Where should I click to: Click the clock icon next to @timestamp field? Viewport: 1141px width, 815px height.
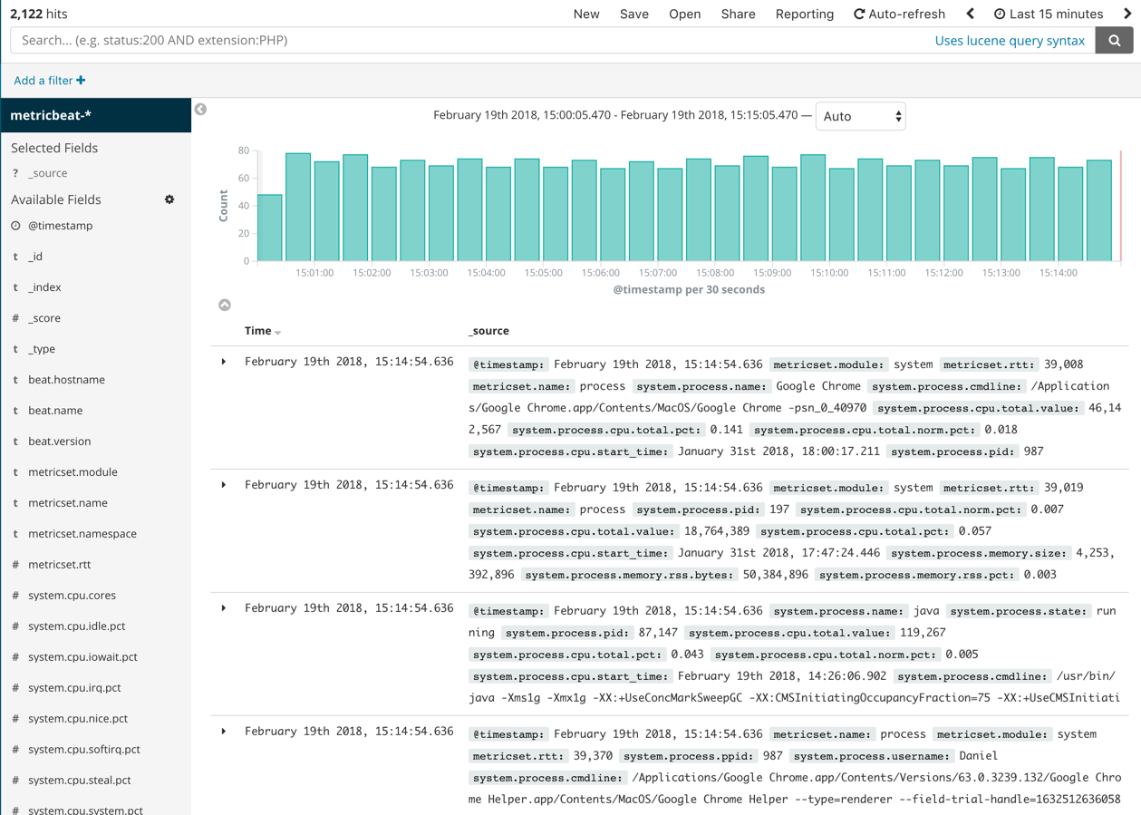15,226
